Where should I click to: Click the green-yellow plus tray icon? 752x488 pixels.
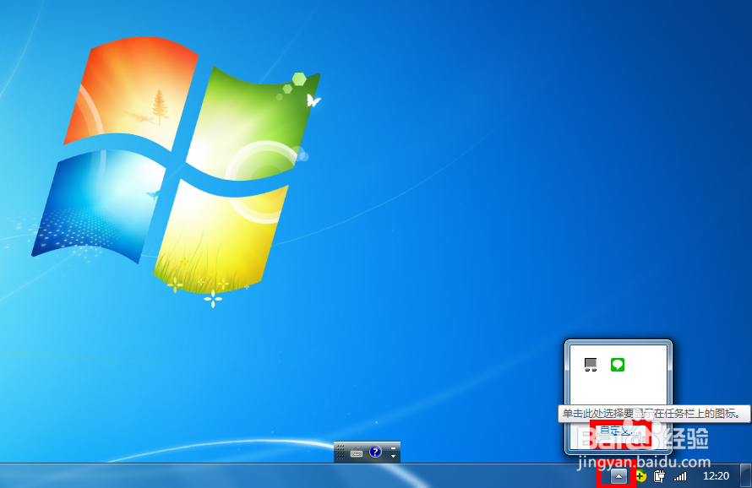(641, 476)
